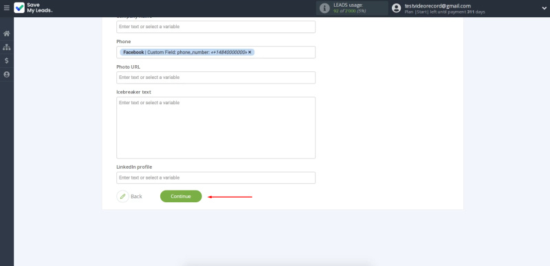
Task: Expand the account dropdown chevron
Action: coord(544,8)
